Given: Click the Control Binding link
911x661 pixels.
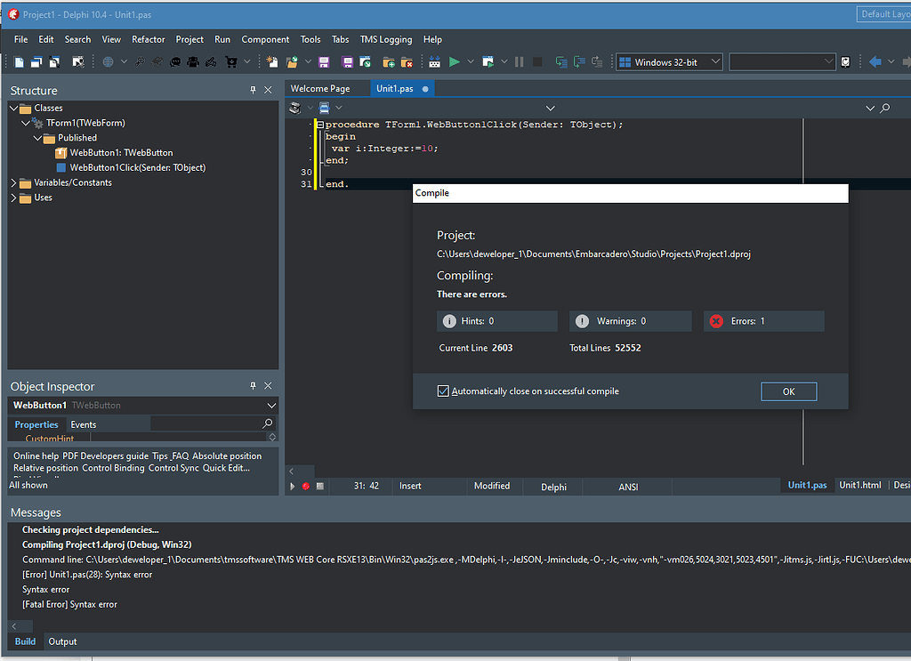Looking at the screenshot, I should [113, 468].
